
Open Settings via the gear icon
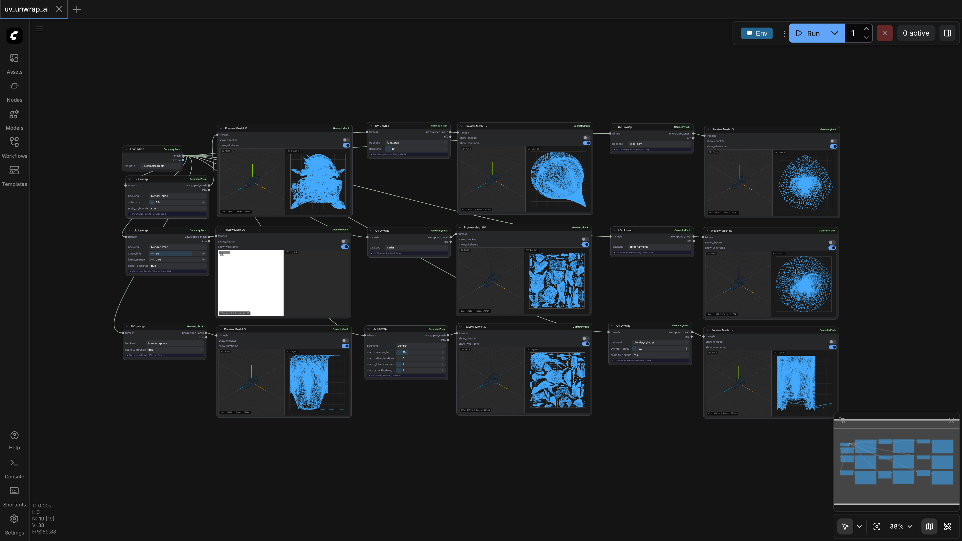(x=14, y=524)
